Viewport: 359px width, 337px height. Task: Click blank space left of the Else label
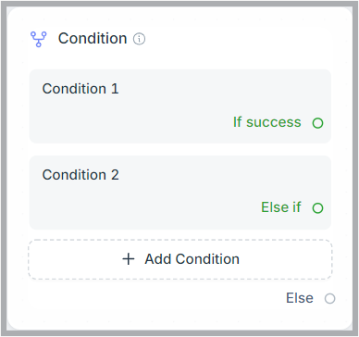[155, 298]
